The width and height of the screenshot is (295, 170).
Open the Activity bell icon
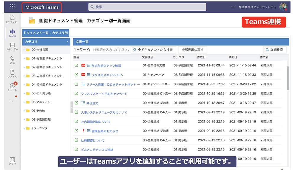[x=12, y=18]
